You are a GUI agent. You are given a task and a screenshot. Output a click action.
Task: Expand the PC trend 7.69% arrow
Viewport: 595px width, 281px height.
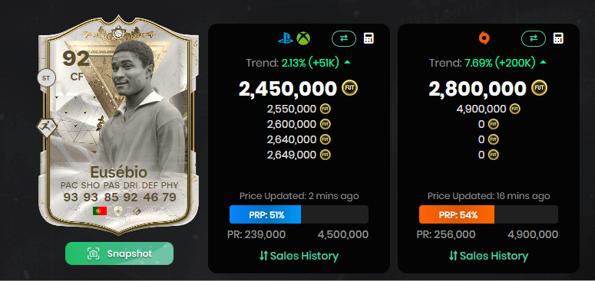point(543,63)
